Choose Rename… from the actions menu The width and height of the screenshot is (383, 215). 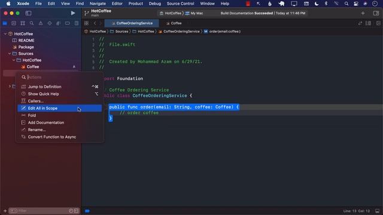pos(60,130)
